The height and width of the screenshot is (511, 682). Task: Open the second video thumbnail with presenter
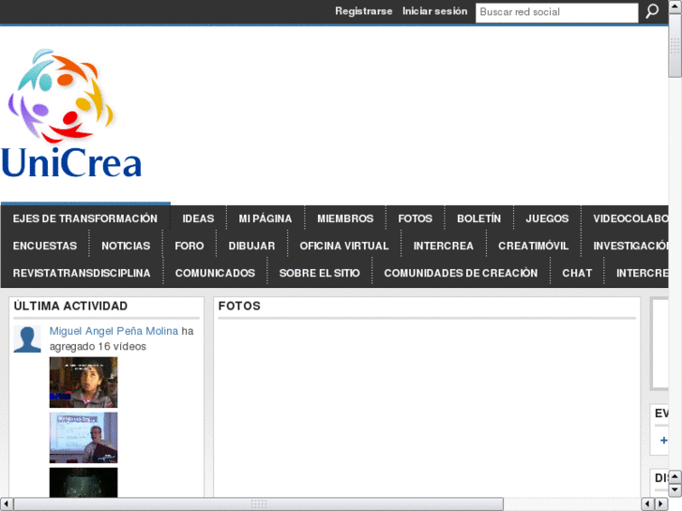pos(83,438)
